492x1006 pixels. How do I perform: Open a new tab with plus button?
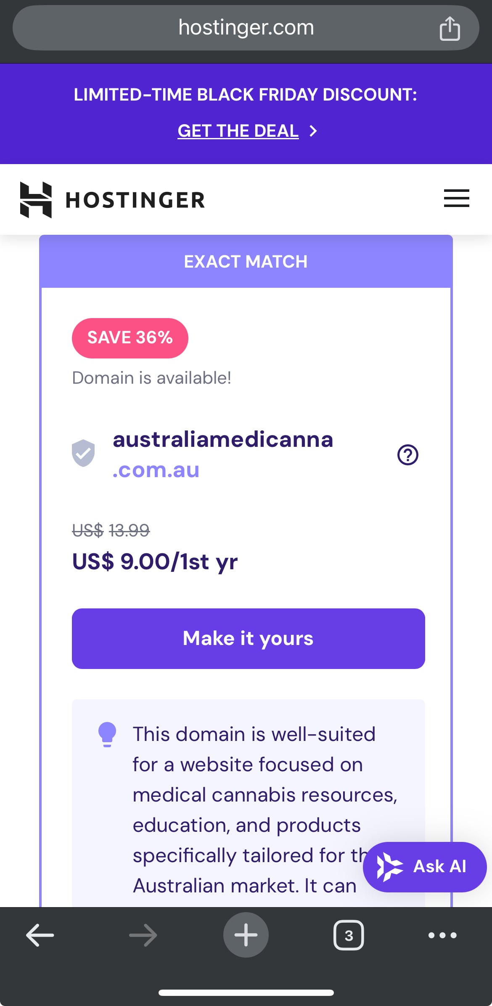coord(246,935)
